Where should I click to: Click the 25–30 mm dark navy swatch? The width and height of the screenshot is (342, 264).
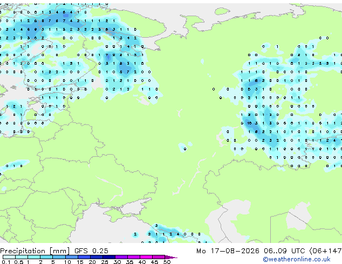tap(109, 257)
